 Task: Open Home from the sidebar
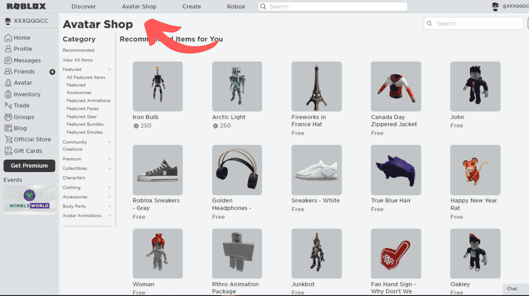tap(18, 38)
